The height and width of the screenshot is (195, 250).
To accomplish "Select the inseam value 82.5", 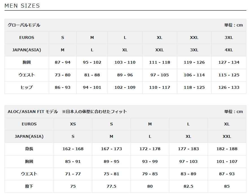I will (x=188, y=186).
